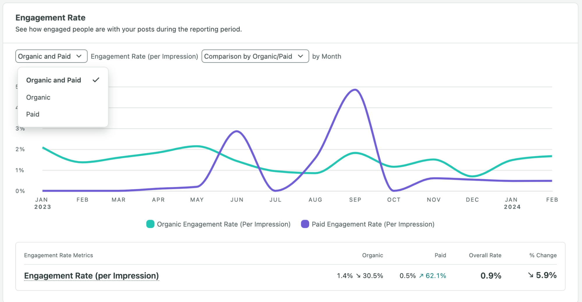582x302 pixels.
Task: Click the Engagement Rate heading
Action: tap(50, 18)
